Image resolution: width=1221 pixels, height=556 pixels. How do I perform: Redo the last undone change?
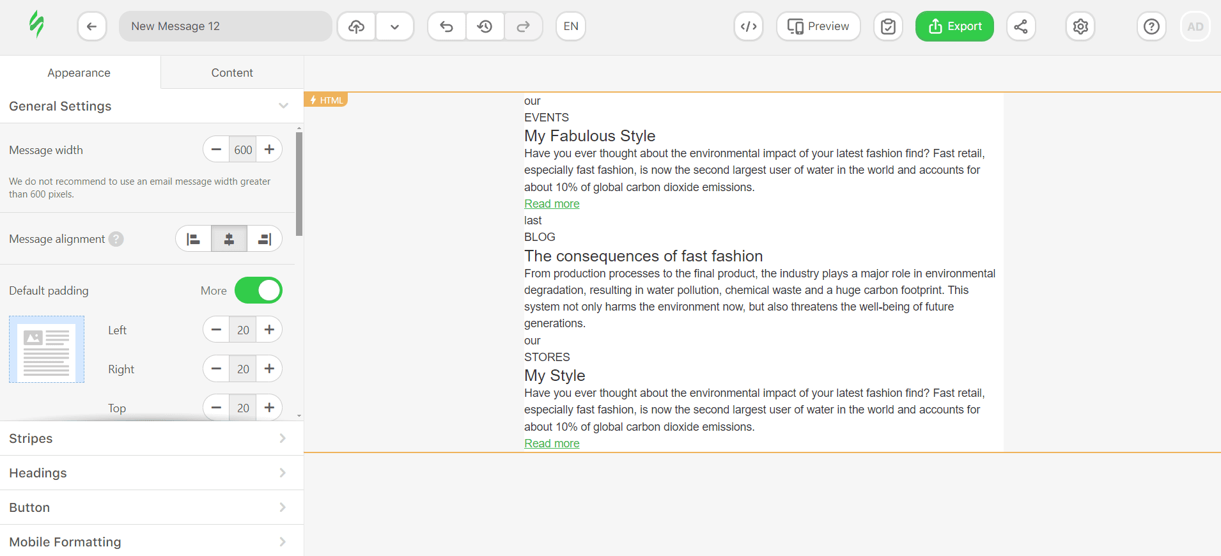tap(524, 26)
